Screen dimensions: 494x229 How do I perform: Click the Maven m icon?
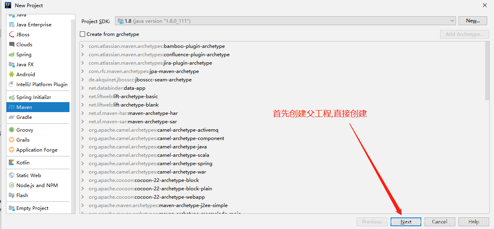pos(12,107)
